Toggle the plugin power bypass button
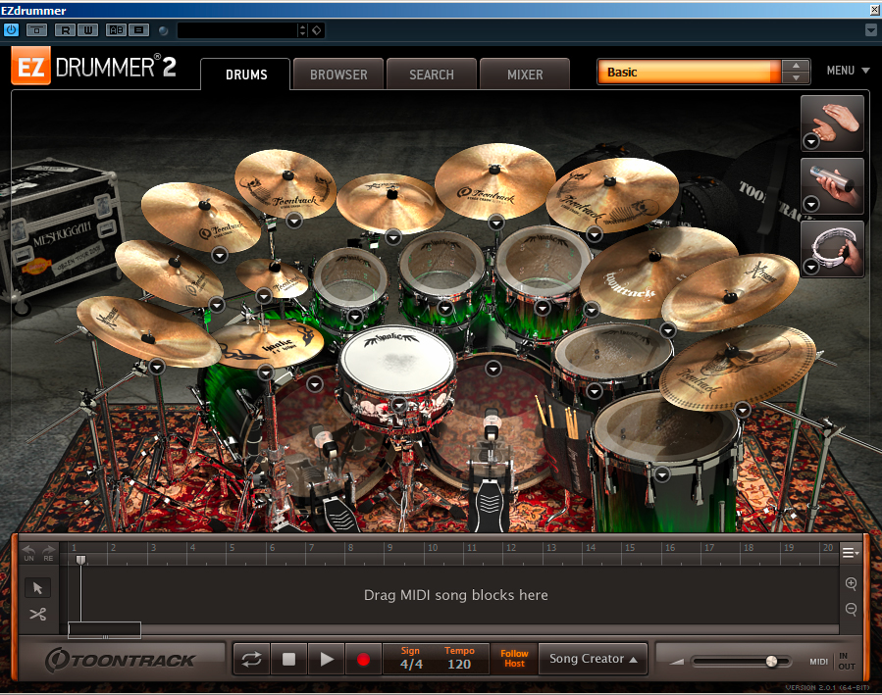882x695 pixels. (11, 30)
